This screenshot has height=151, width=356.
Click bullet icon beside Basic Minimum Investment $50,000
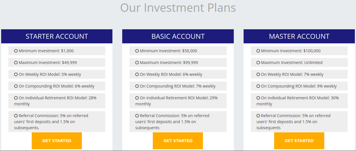(137, 51)
